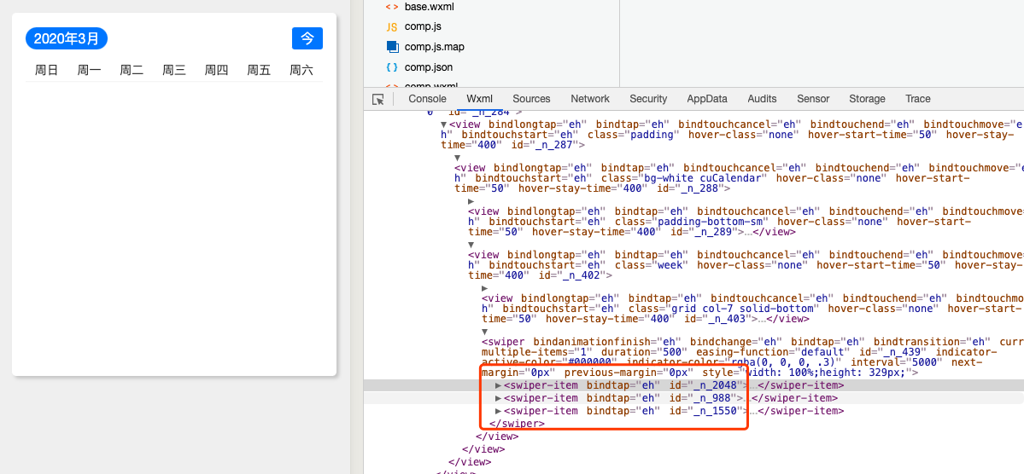Click the 周六 weekday header
Viewport: 1024px width, 474px height.
[x=301, y=70]
